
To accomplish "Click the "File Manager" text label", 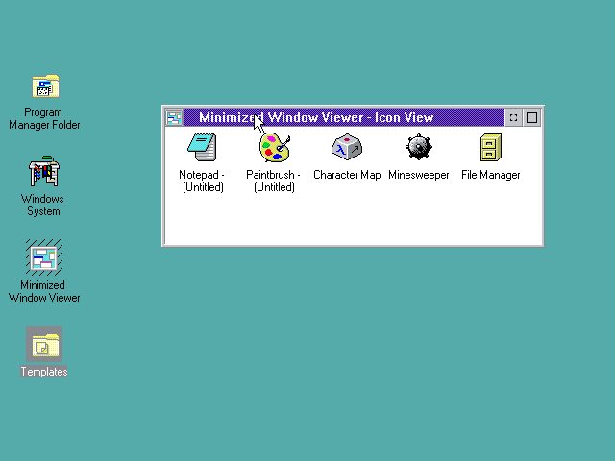I will [491, 175].
